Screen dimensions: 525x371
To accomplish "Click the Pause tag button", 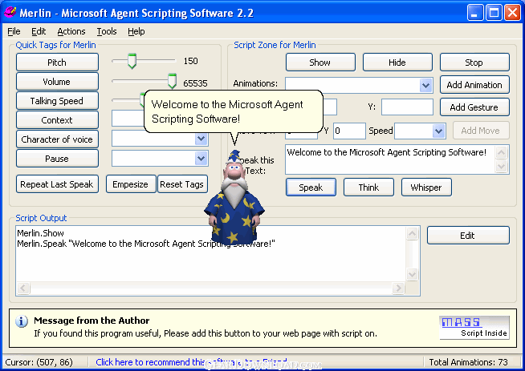I will click(57, 159).
